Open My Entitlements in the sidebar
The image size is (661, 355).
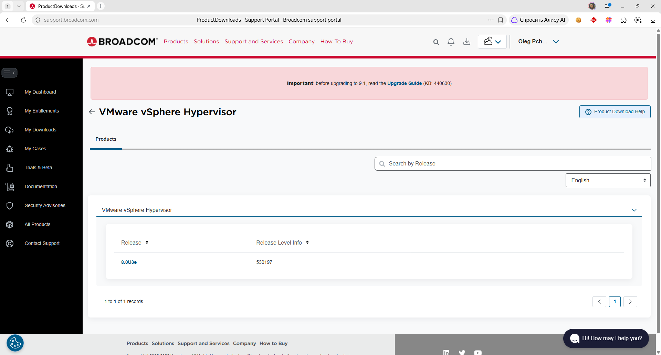[x=42, y=111]
